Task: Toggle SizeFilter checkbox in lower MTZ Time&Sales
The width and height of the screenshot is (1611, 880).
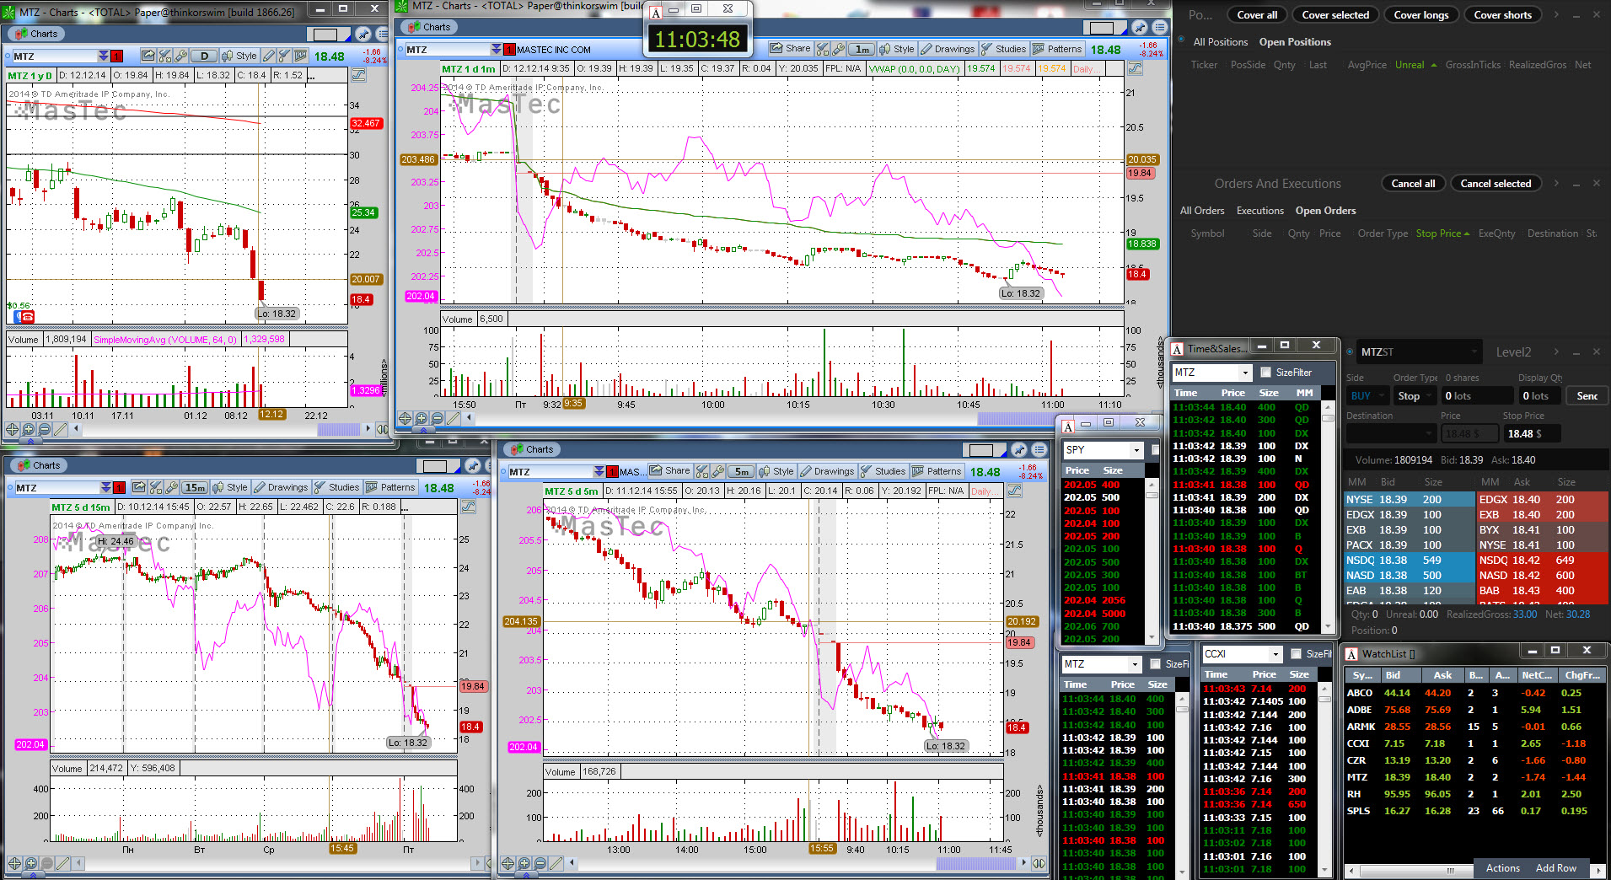Action: (1155, 664)
